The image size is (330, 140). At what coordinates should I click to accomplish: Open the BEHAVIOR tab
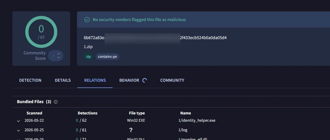[x=129, y=80]
